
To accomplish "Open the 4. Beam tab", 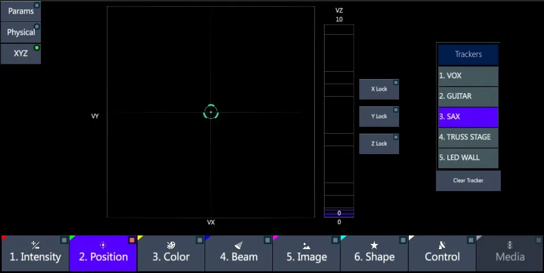I will (239, 253).
